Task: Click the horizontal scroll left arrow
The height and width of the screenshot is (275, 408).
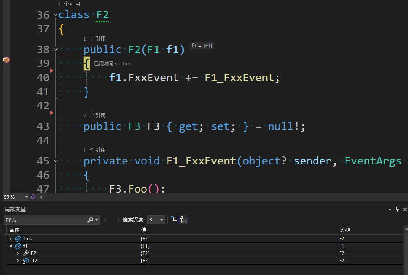Action: [x=41, y=197]
